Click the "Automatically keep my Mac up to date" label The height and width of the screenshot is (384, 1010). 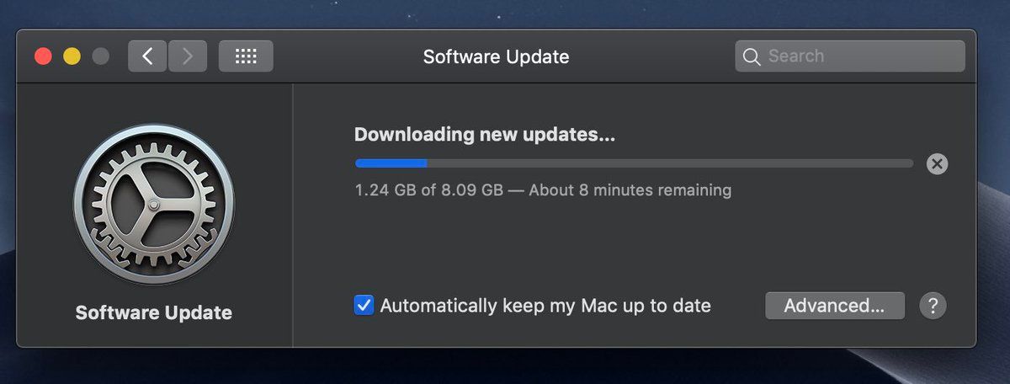click(545, 306)
